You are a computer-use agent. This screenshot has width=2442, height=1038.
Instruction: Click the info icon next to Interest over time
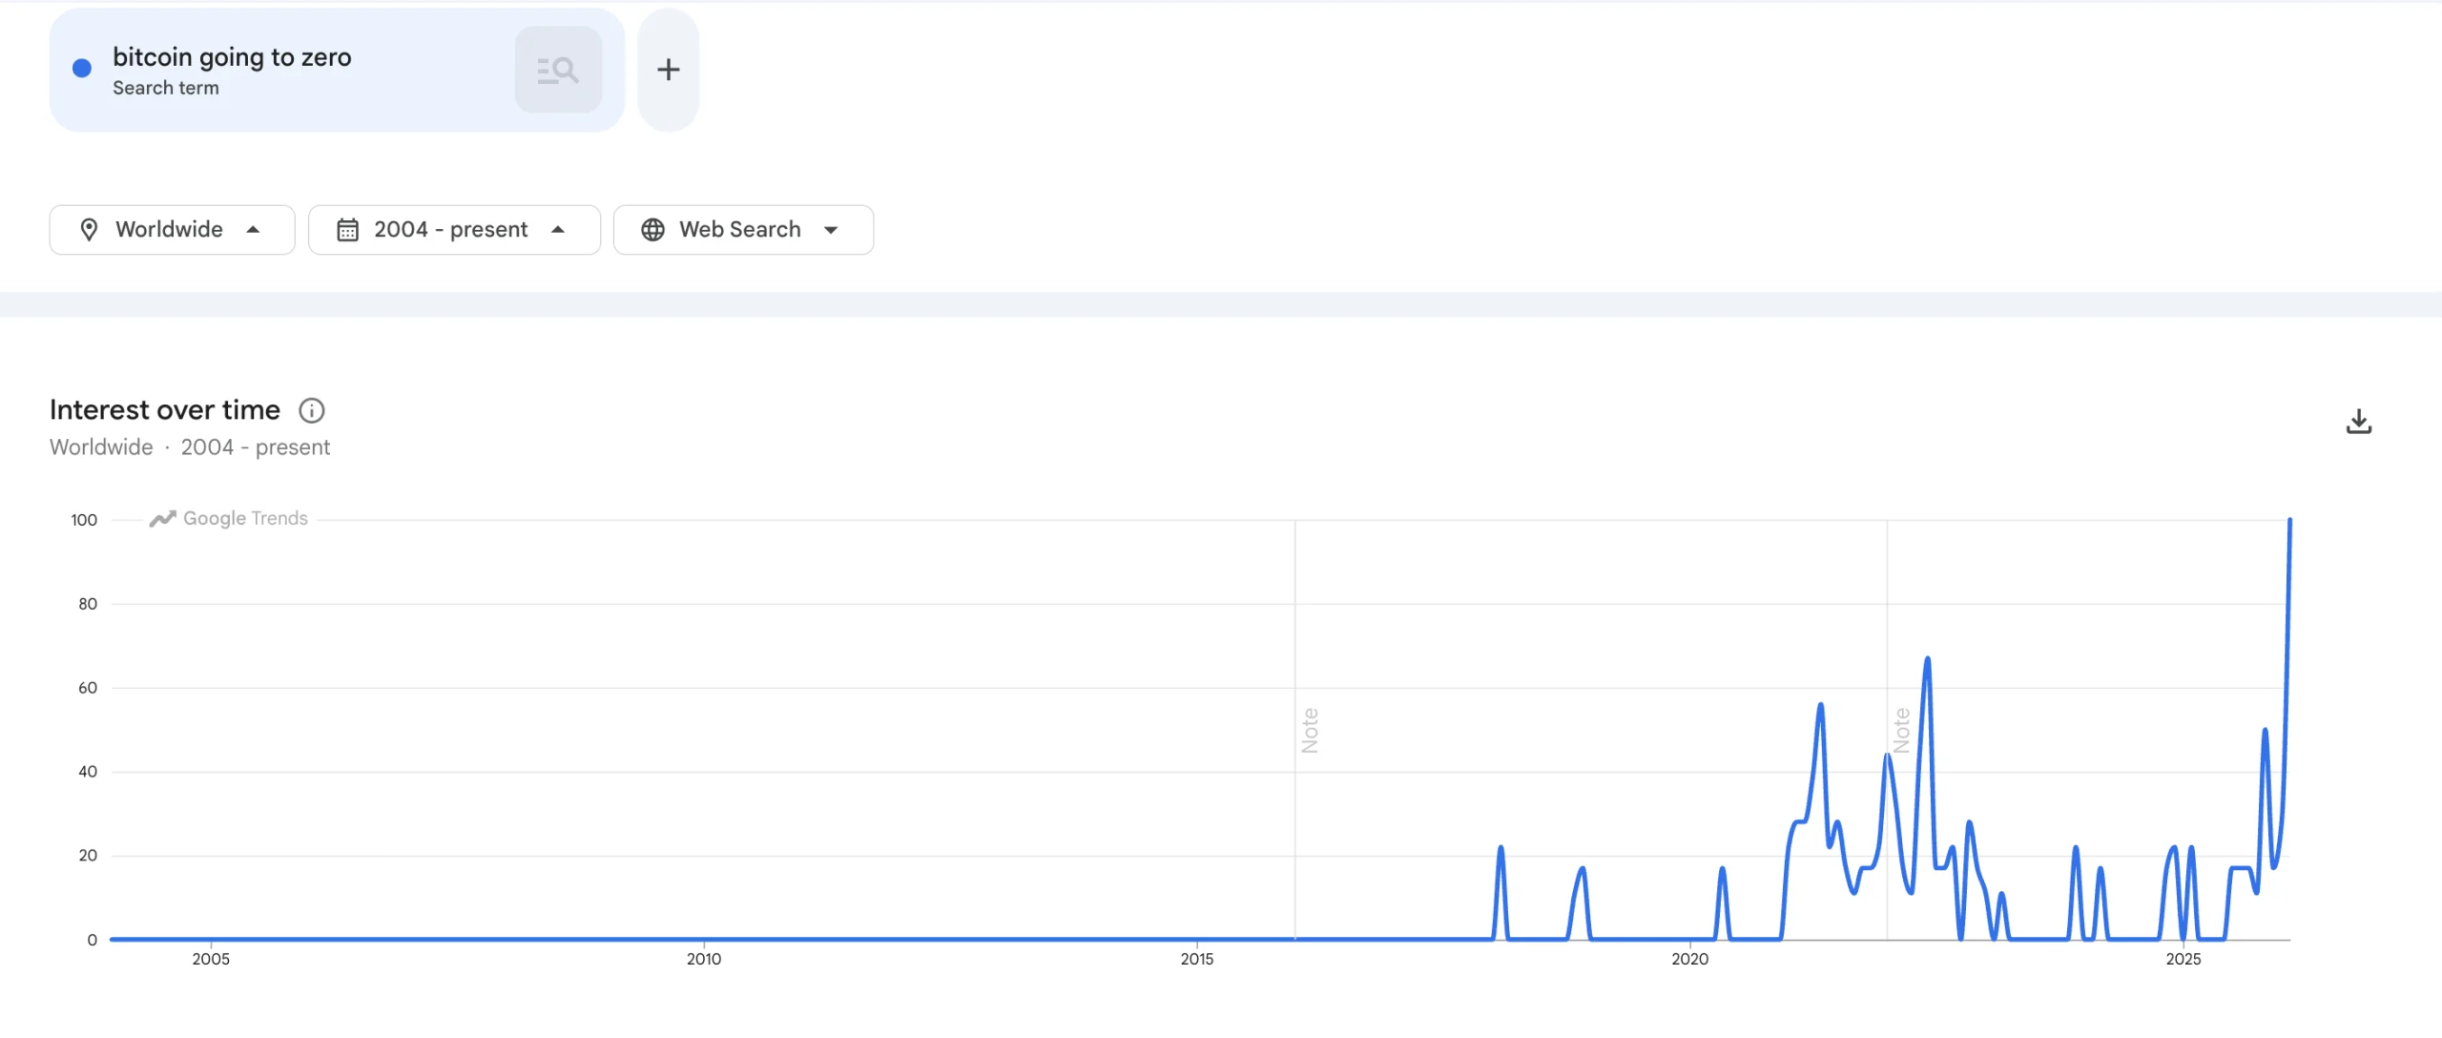tap(311, 410)
